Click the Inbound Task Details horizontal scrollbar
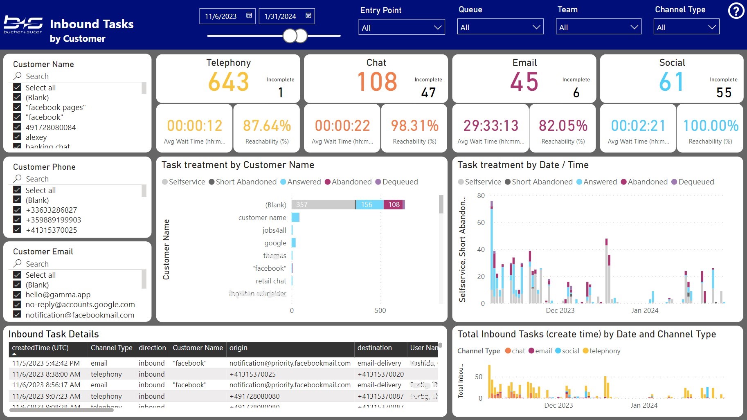This screenshot has width=747, height=420. (61, 410)
